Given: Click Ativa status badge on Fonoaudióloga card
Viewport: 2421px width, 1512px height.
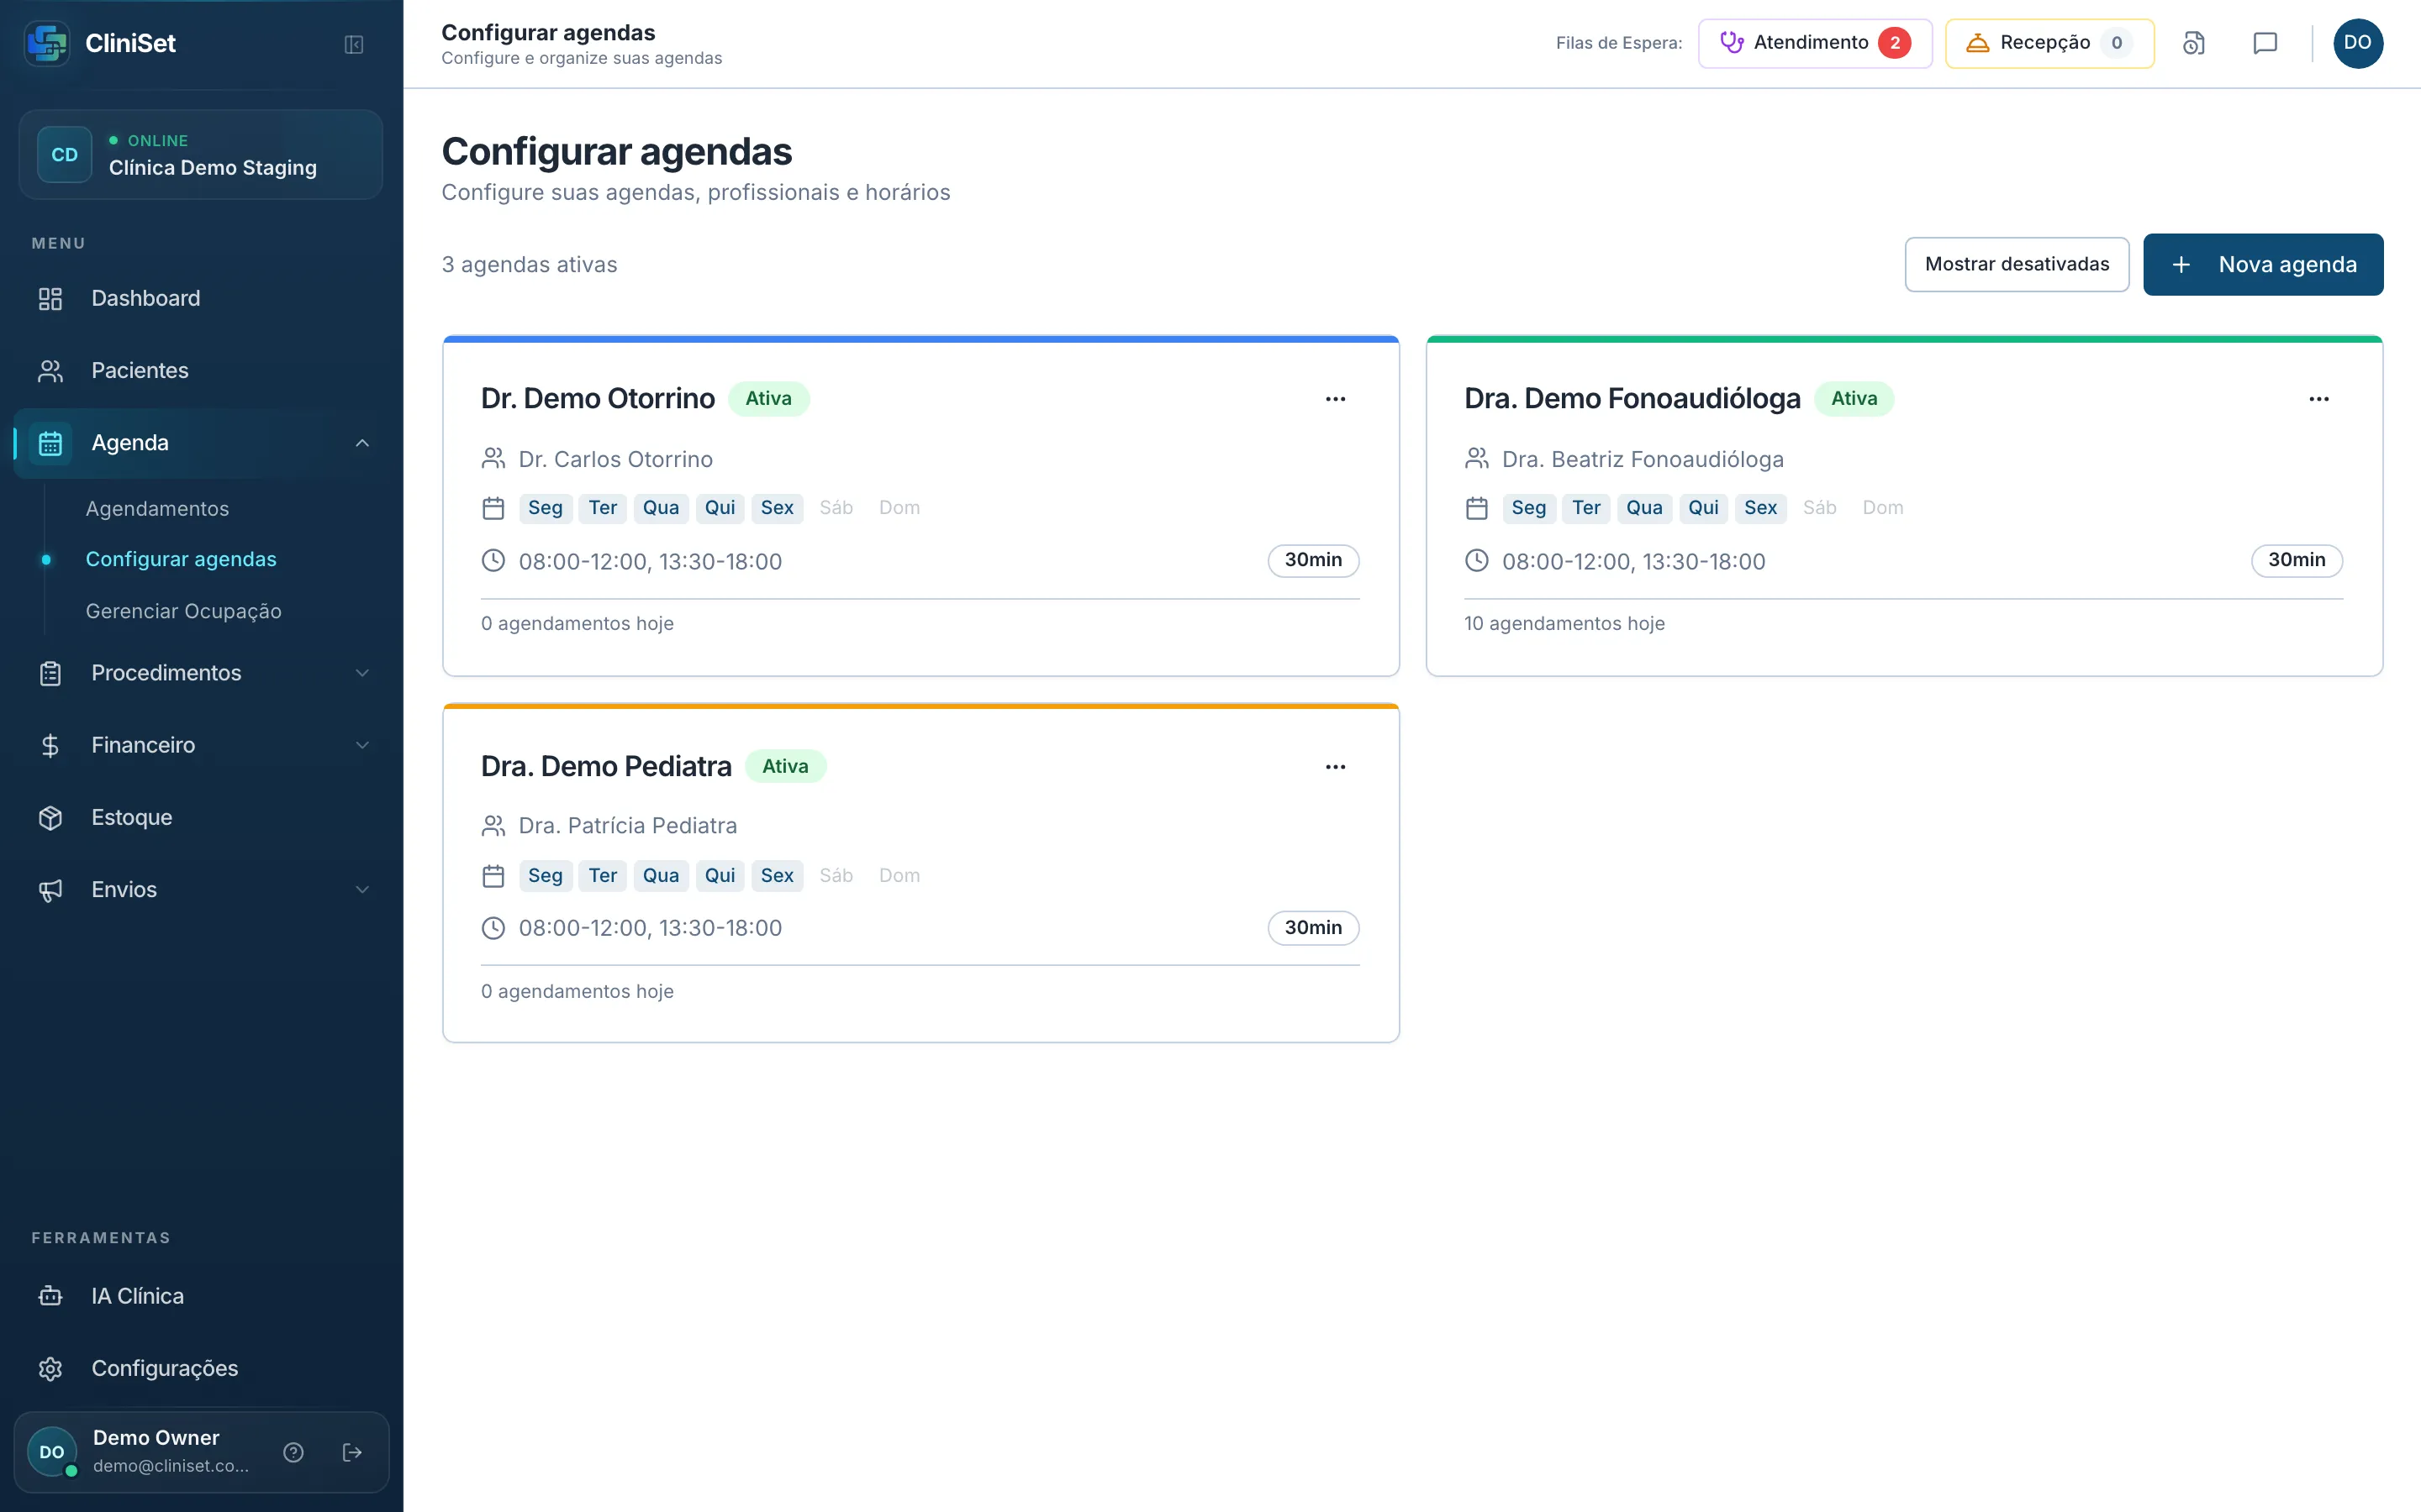Looking at the screenshot, I should point(1854,398).
